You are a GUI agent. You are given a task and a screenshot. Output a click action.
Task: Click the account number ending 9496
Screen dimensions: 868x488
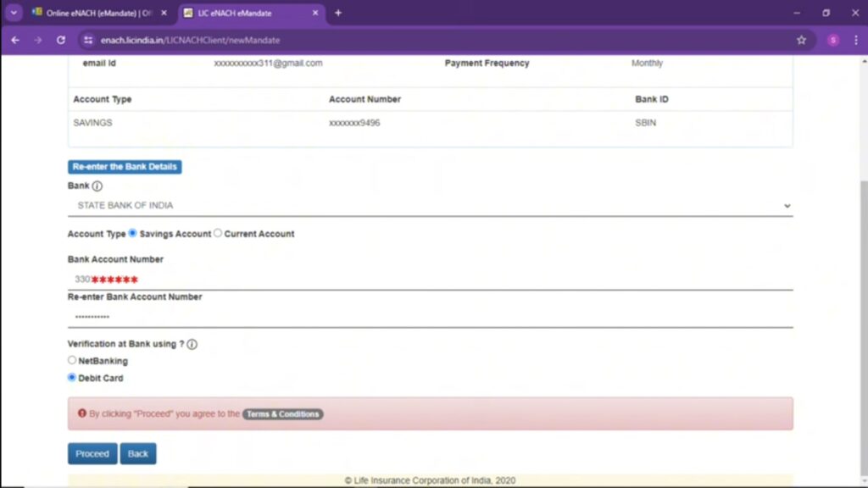[354, 123]
